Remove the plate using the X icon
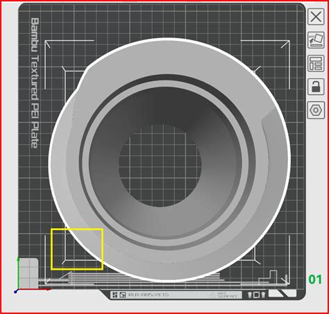Image resolution: width=329 pixels, height=314 pixels. point(316,17)
